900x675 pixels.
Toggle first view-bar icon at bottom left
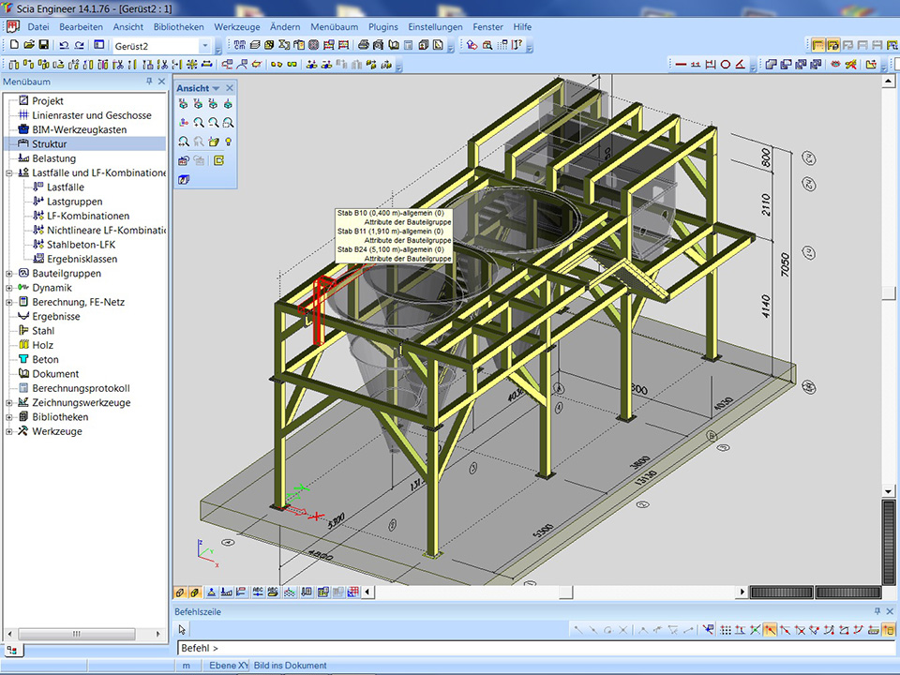click(180, 592)
